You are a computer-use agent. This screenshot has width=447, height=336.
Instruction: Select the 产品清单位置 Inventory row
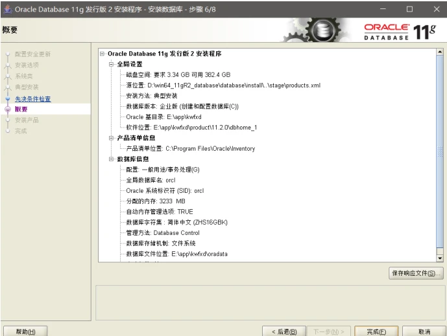pos(191,148)
